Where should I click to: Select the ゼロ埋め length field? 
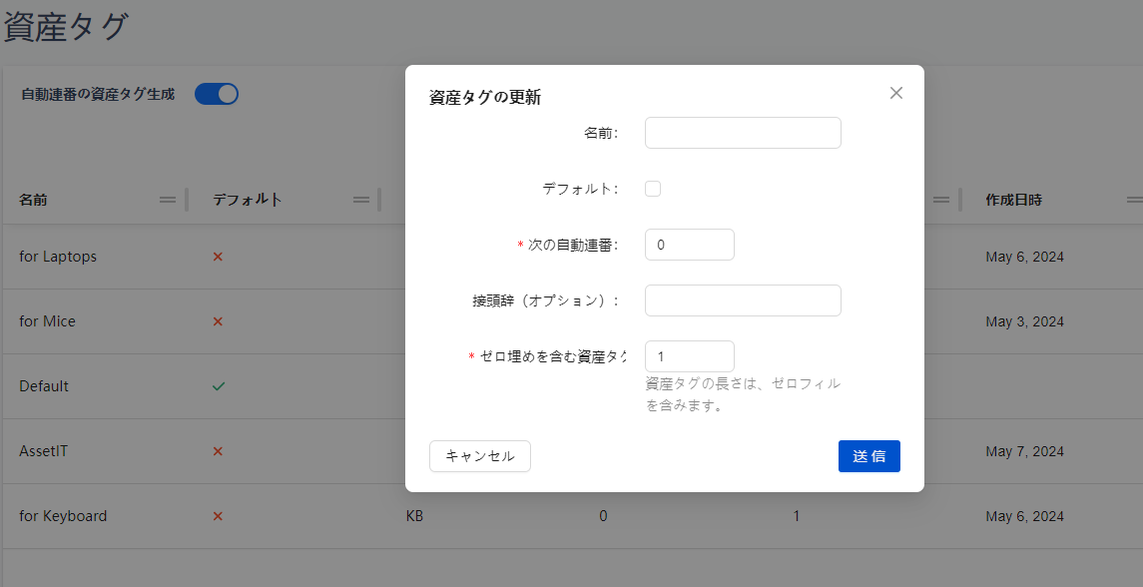(689, 356)
